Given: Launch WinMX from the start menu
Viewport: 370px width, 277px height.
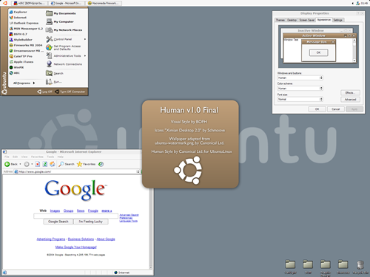Looking at the screenshot, I should (16, 67).
